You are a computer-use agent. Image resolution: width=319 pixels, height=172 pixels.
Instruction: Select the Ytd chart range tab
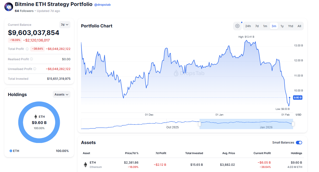click(290, 26)
